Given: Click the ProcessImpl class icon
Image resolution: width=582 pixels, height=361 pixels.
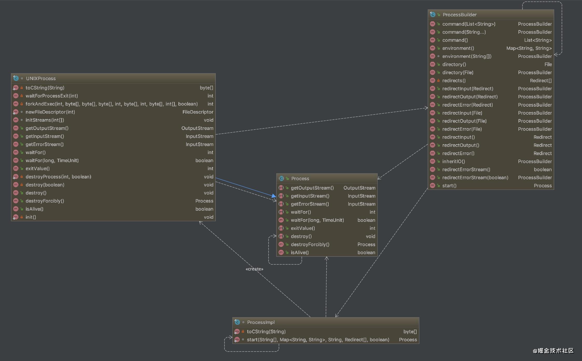Looking at the screenshot, I should click(x=237, y=322).
